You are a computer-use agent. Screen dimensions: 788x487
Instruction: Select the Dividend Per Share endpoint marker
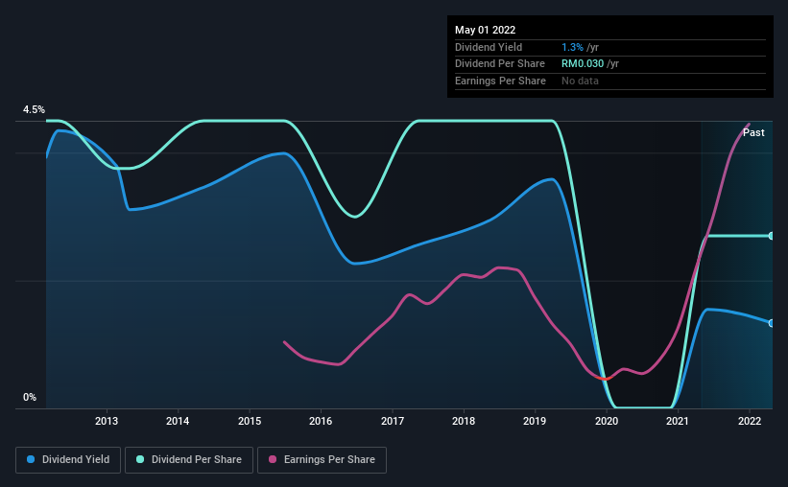pyautogui.click(x=771, y=236)
